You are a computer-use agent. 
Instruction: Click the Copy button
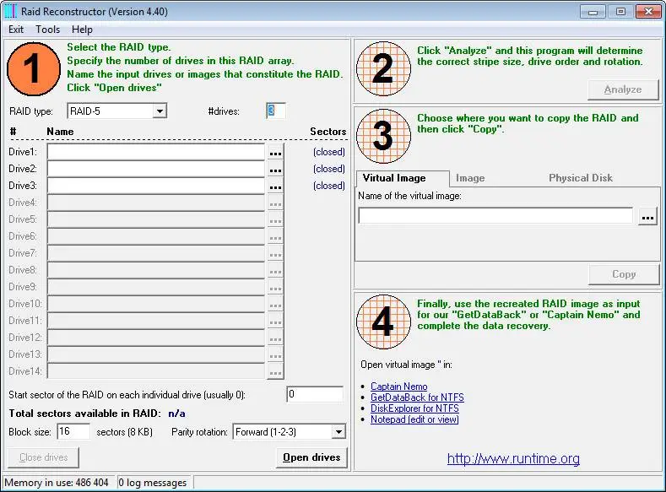click(x=624, y=274)
